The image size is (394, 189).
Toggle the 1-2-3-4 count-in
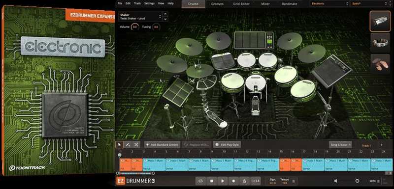coord(255,181)
